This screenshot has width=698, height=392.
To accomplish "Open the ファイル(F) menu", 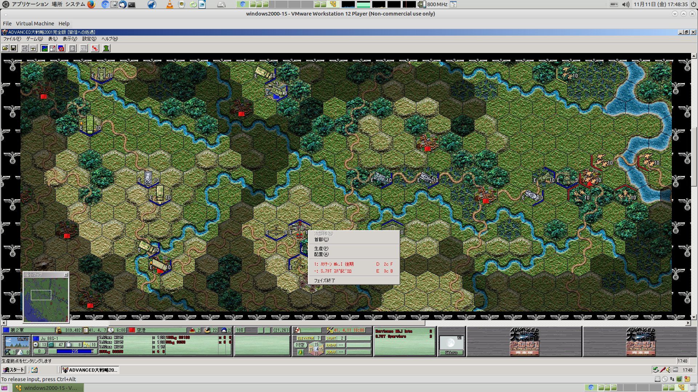I will tap(12, 39).
